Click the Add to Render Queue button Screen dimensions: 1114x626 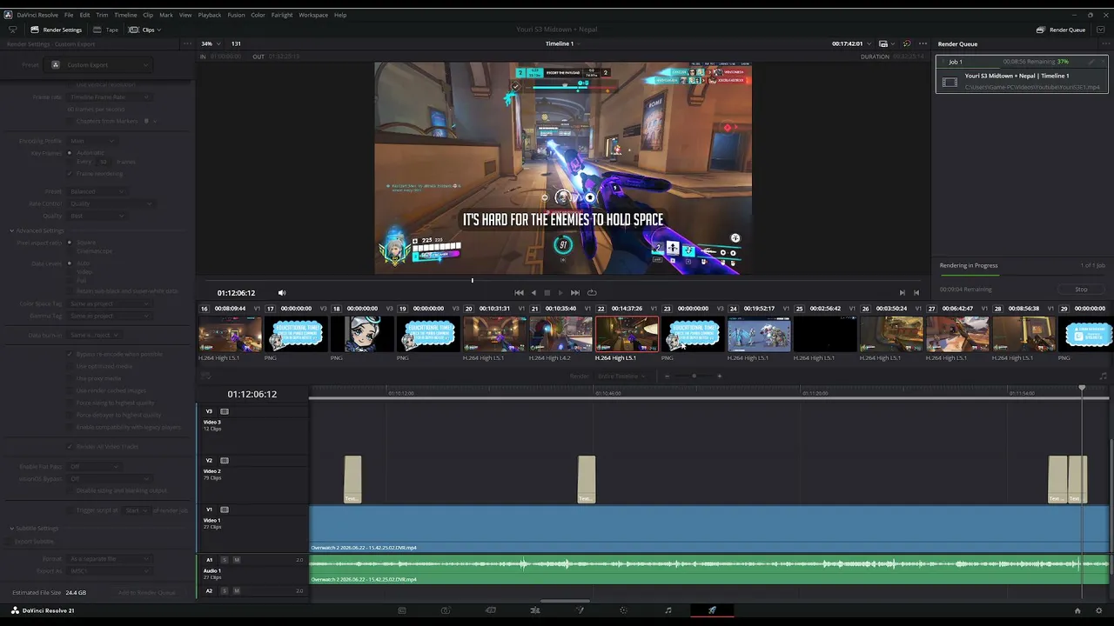[x=146, y=593]
